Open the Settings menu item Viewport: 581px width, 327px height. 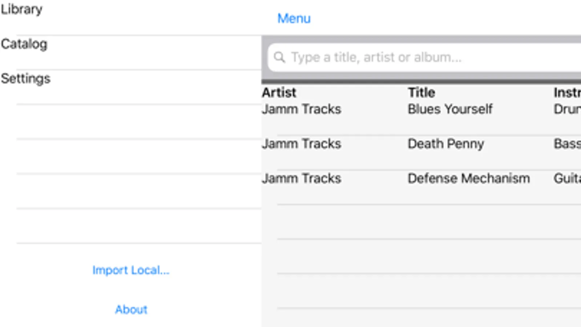pyautogui.click(x=25, y=78)
